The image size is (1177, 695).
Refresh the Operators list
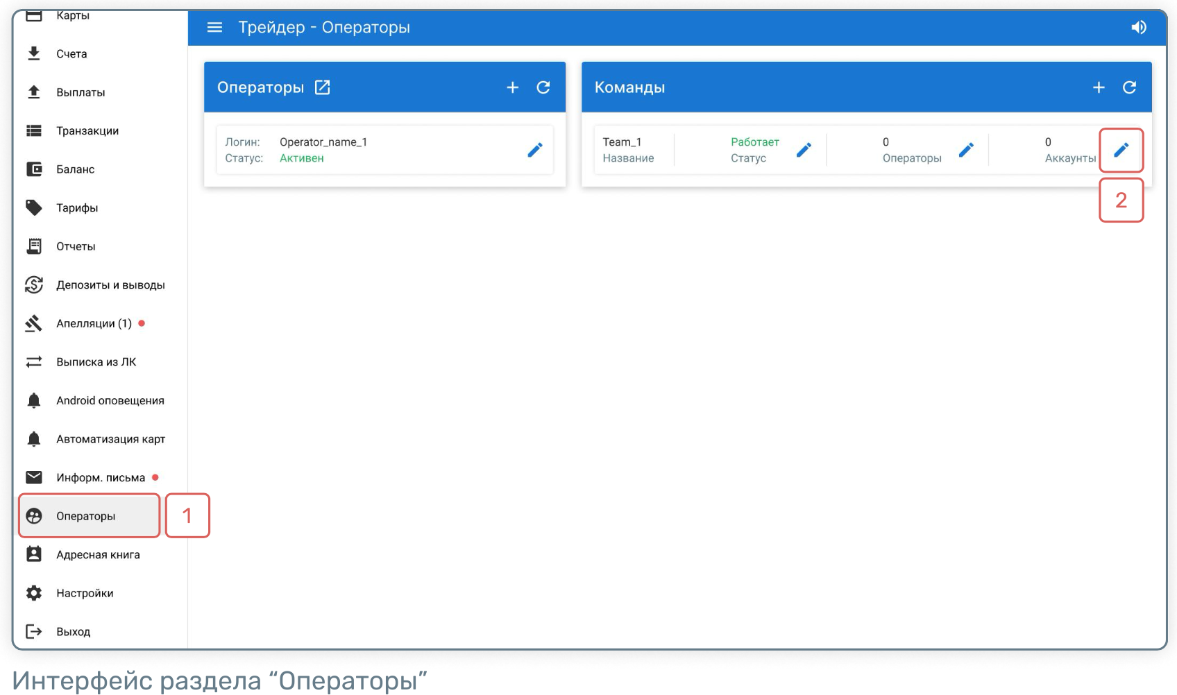coord(543,87)
